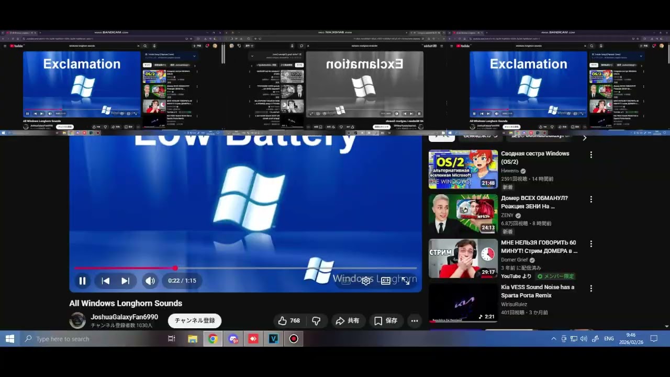Pause the Windows Longhorn Sounds video
The height and width of the screenshot is (377, 670).
coord(82,281)
